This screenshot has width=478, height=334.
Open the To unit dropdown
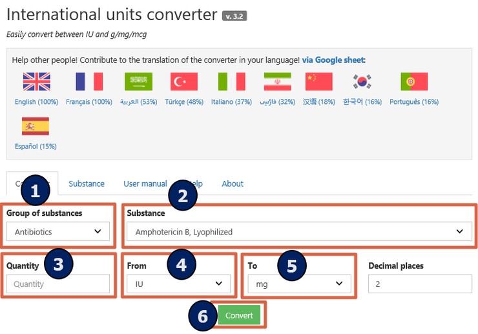pyautogui.click(x=299, y=284)
